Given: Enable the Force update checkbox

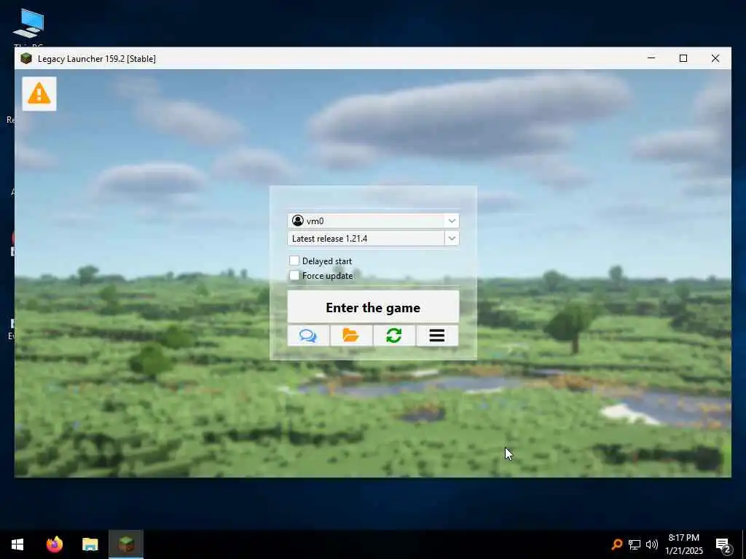Looking at the screenshot, I should [294, 275].
